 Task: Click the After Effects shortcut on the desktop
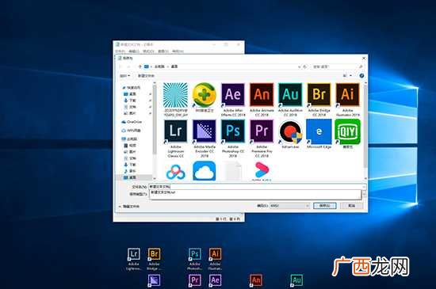pos(215,280)
